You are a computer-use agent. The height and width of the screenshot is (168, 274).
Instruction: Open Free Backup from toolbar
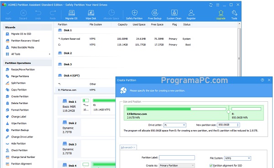(x=155, y=15)
